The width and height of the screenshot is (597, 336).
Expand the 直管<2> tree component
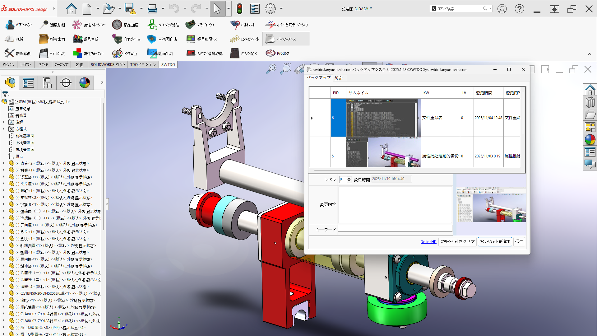click(x=4, y=163)
